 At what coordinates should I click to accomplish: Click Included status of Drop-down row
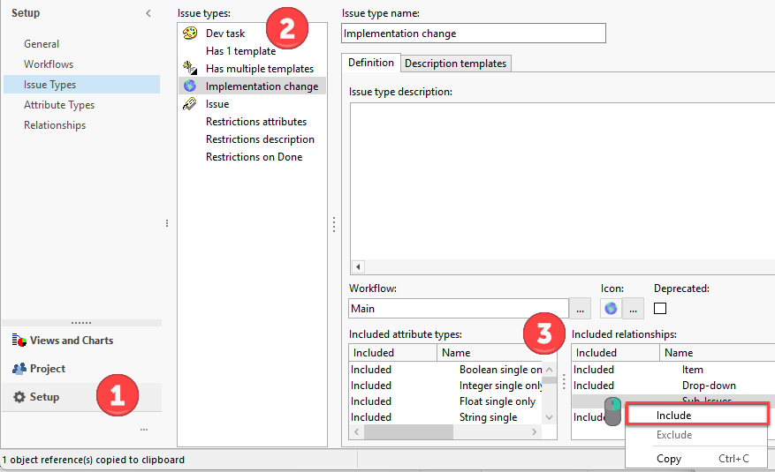(x=594, y=386)
